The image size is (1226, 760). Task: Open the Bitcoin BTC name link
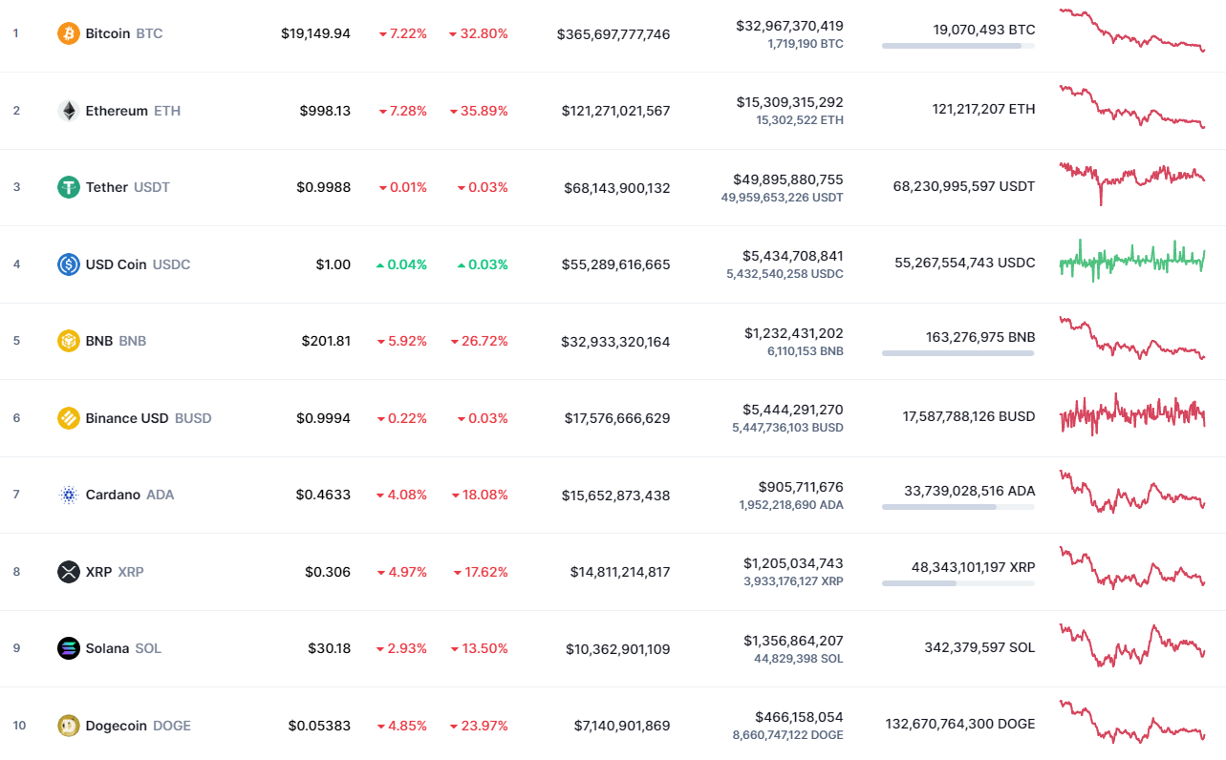coord(123,33)
